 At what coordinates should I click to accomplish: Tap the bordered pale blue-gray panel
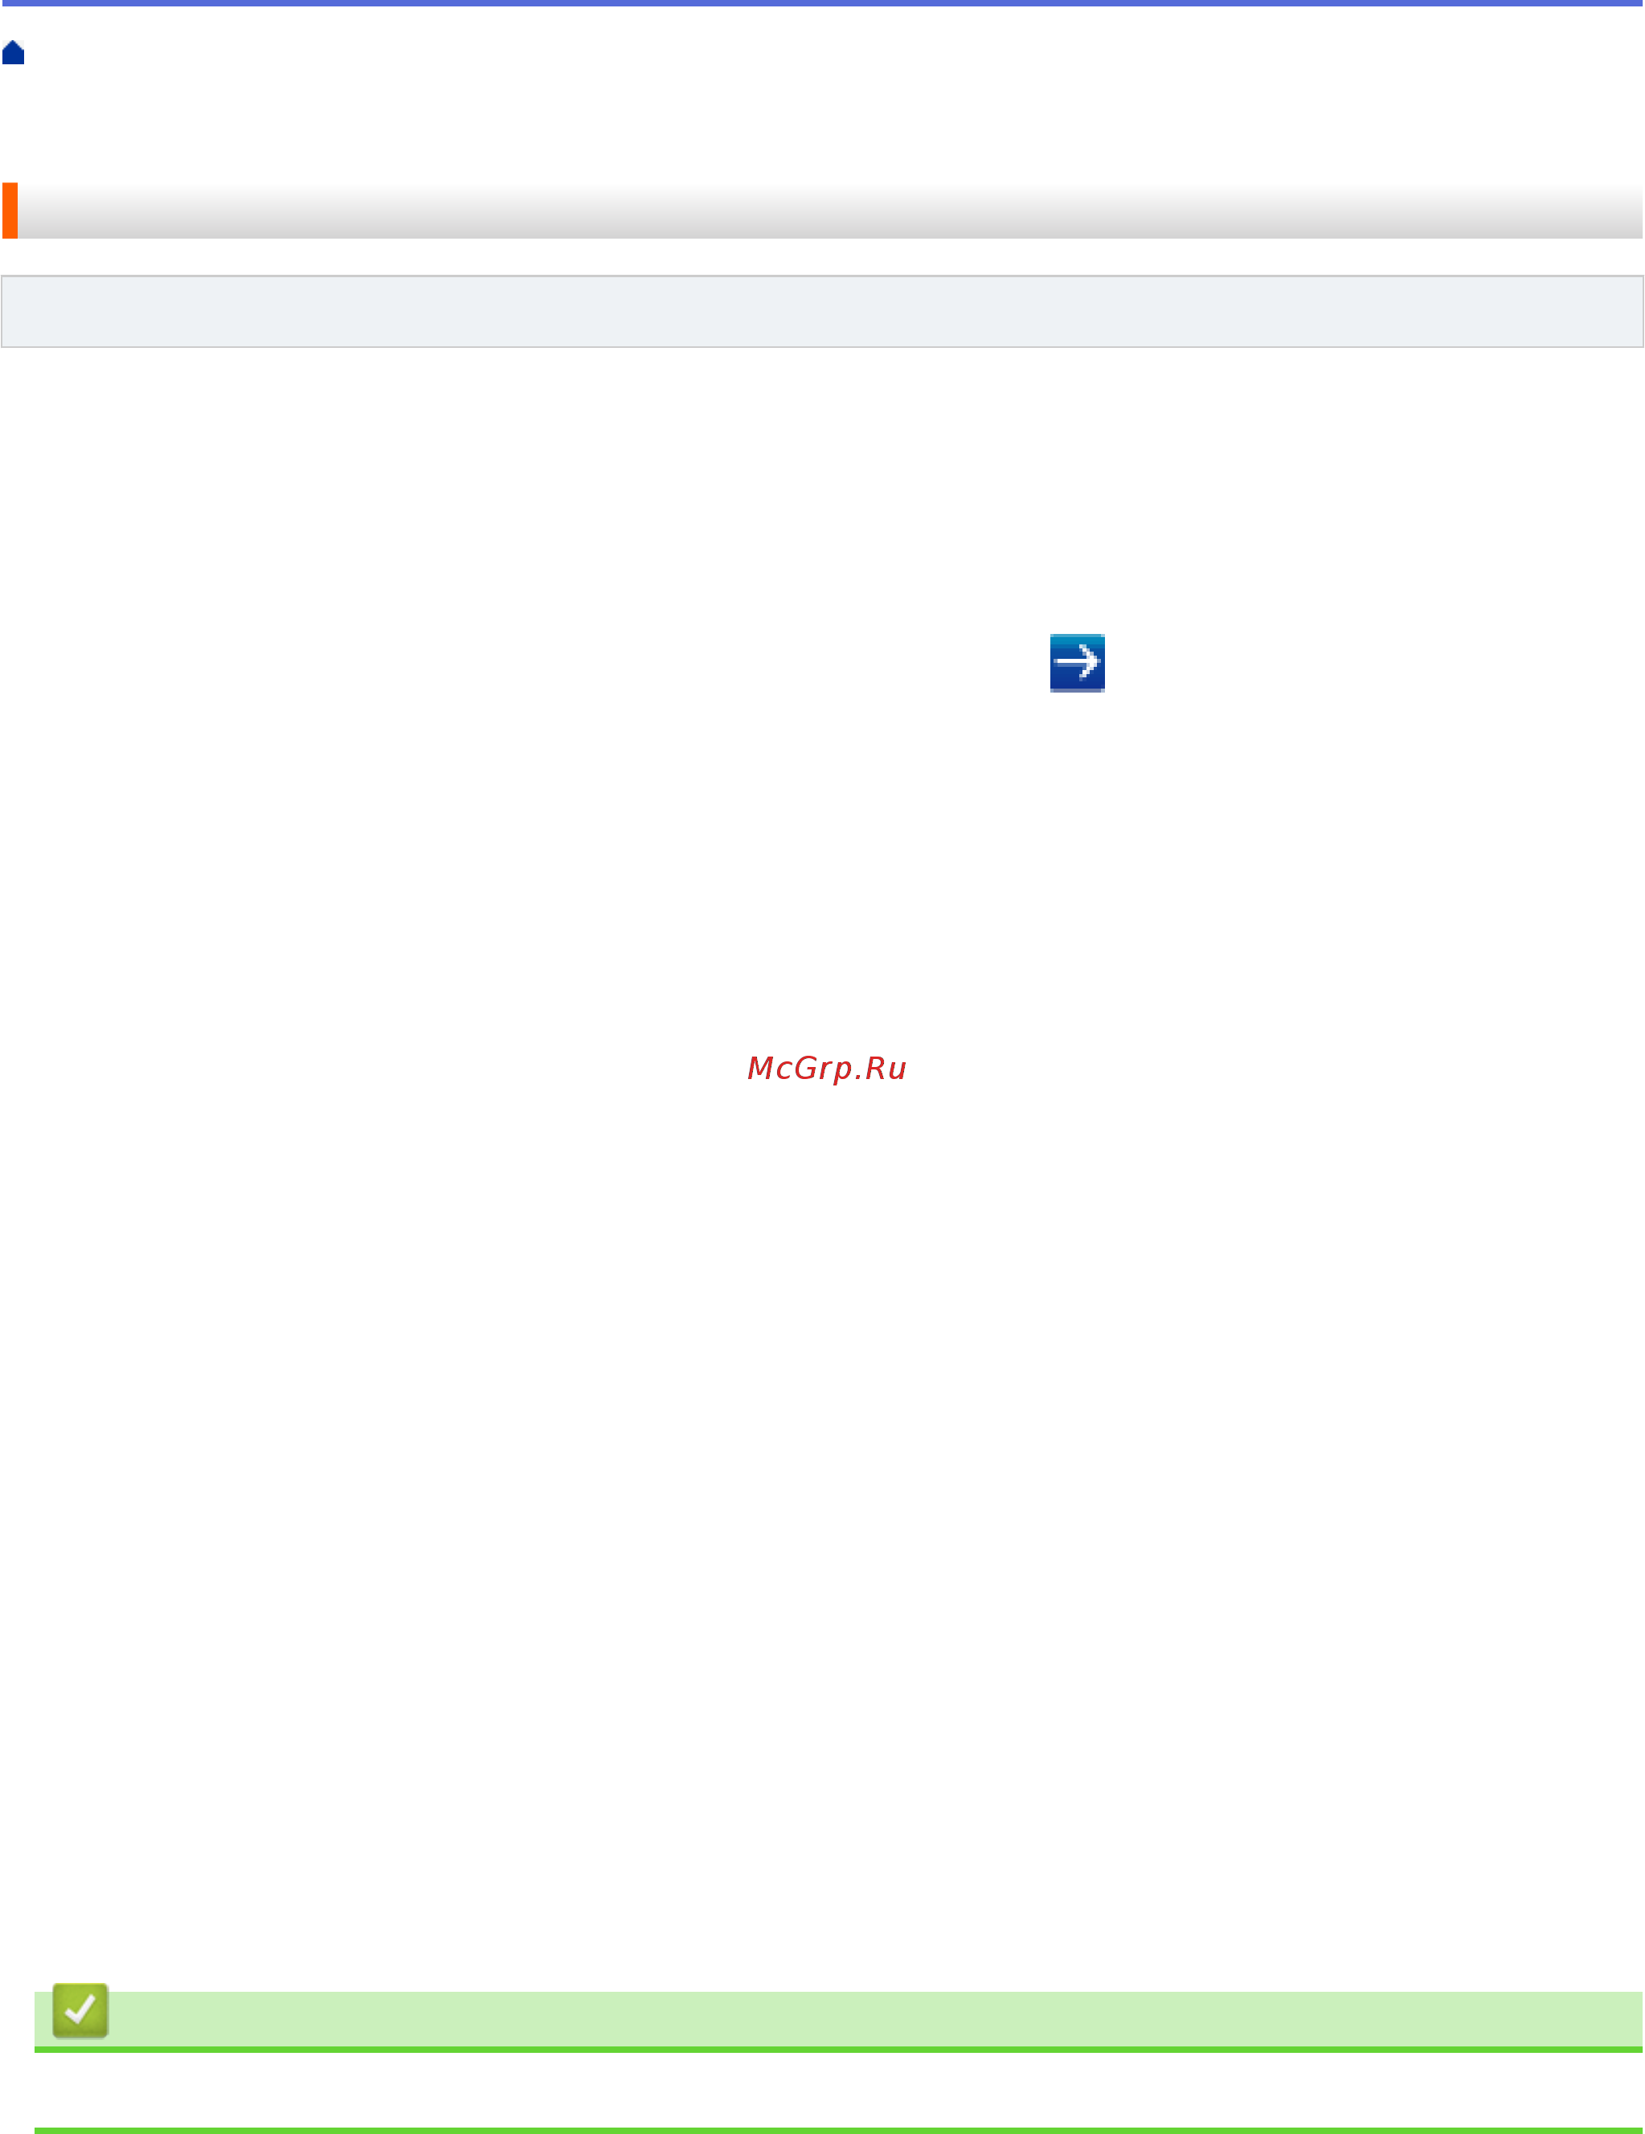pos(822,311)
